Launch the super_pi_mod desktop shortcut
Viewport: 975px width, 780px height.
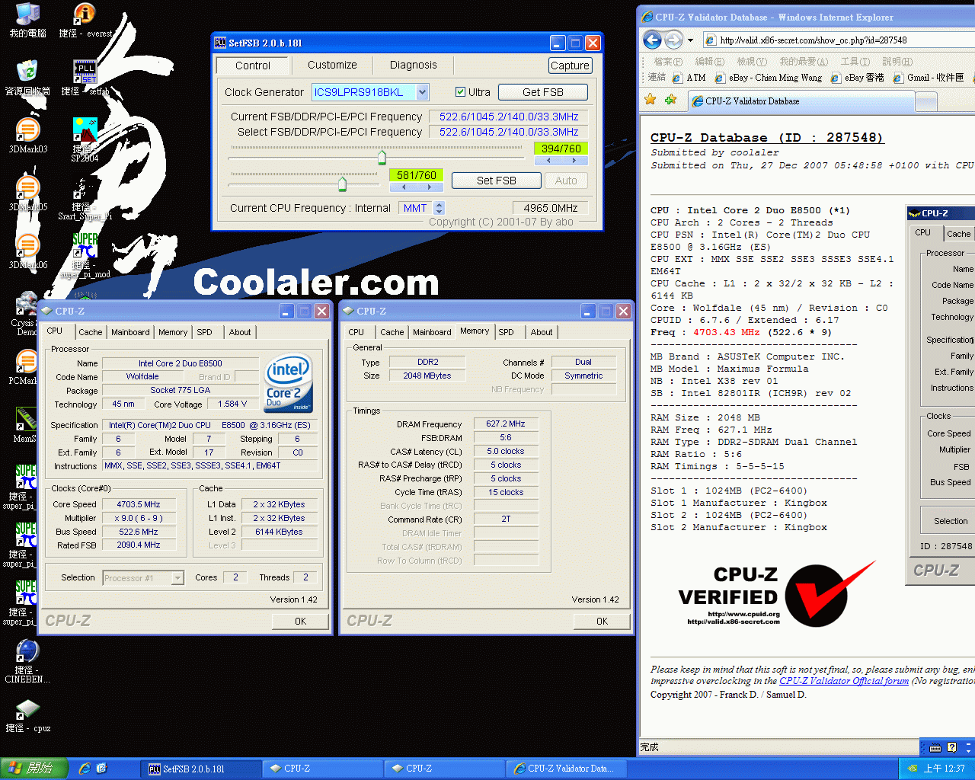85,255
